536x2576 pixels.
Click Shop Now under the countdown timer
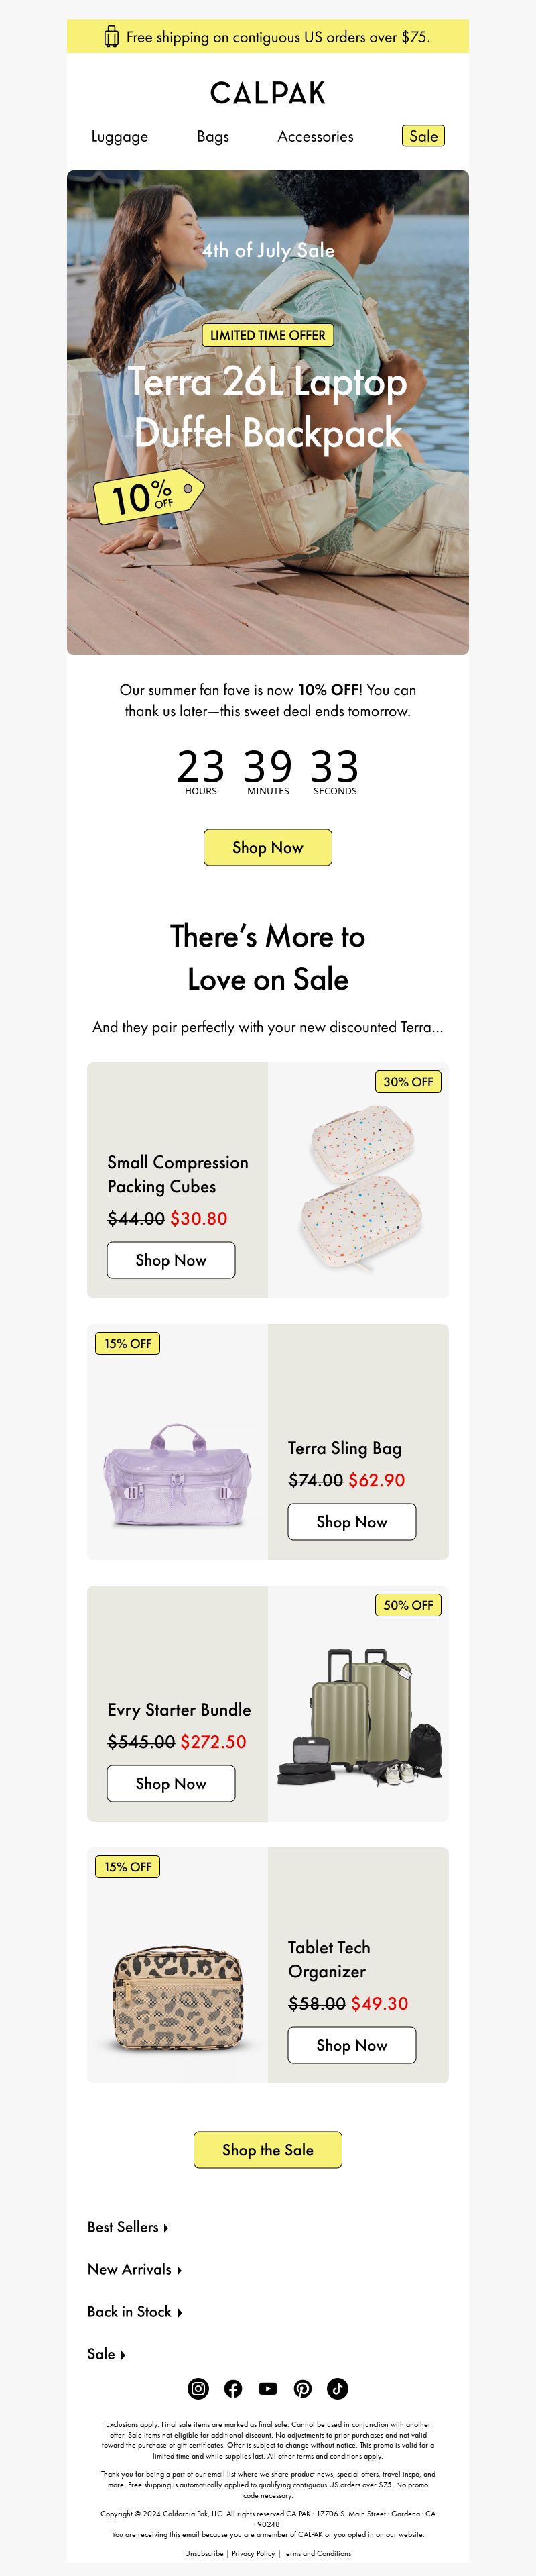tap(267, 847)
